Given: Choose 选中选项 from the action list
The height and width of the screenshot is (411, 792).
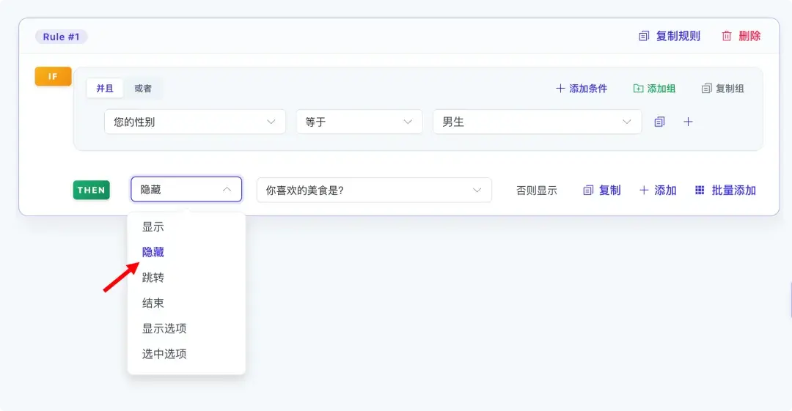Looking at the screenshot, I should point(186,354).
